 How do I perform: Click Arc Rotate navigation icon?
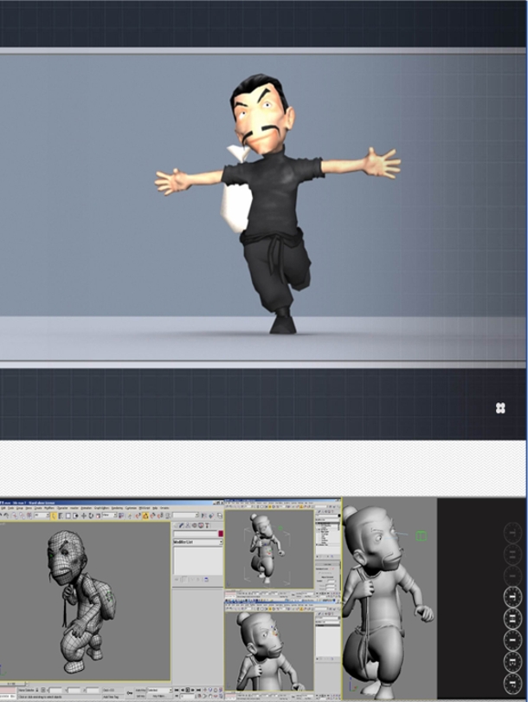[x=216, y=696]
